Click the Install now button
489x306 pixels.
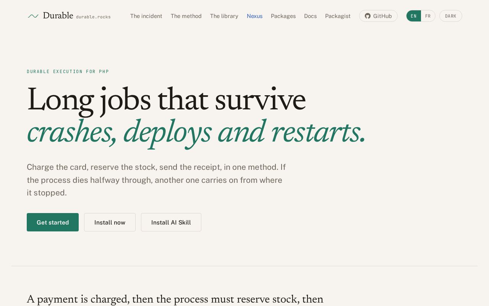point(110,222)
